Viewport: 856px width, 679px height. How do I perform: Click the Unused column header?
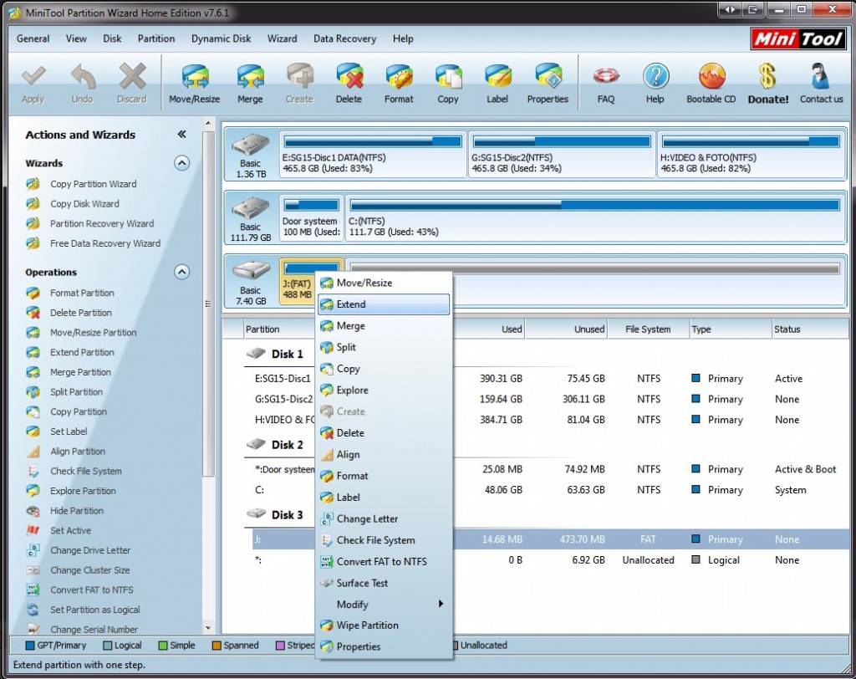pos(566,329)
